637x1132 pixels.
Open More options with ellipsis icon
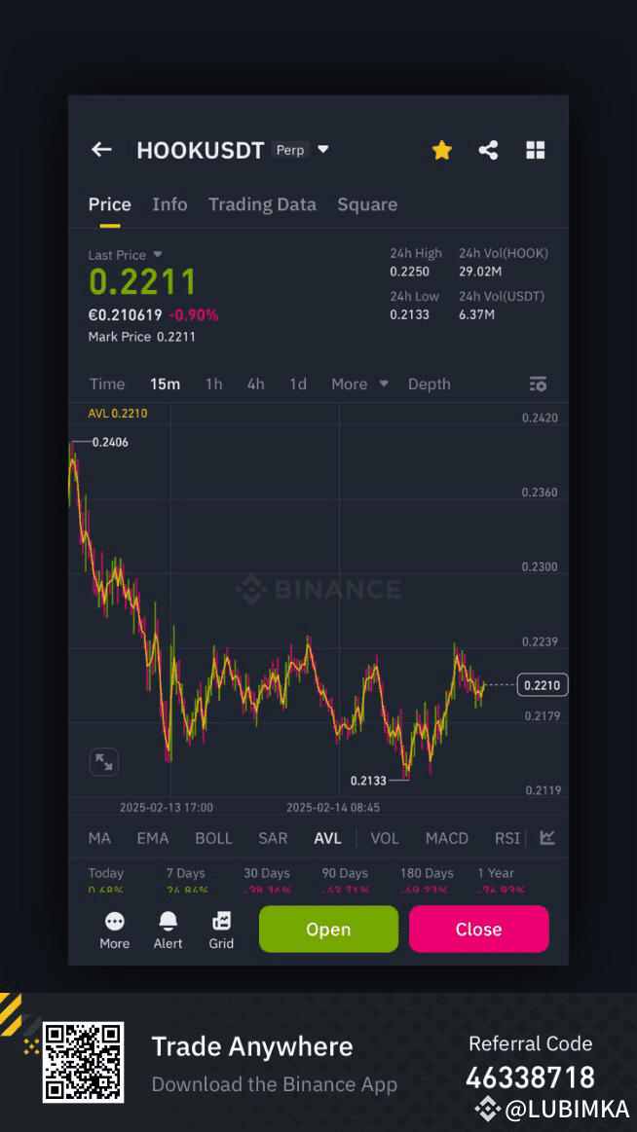coord(114,922)
